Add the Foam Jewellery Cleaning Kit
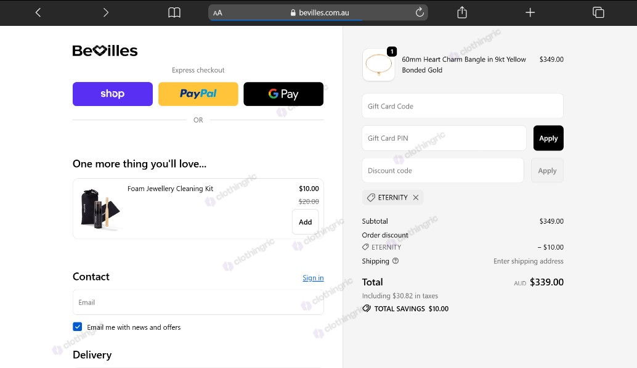The width and height of the screenshot is (637, 368). (x=306, y=222)
